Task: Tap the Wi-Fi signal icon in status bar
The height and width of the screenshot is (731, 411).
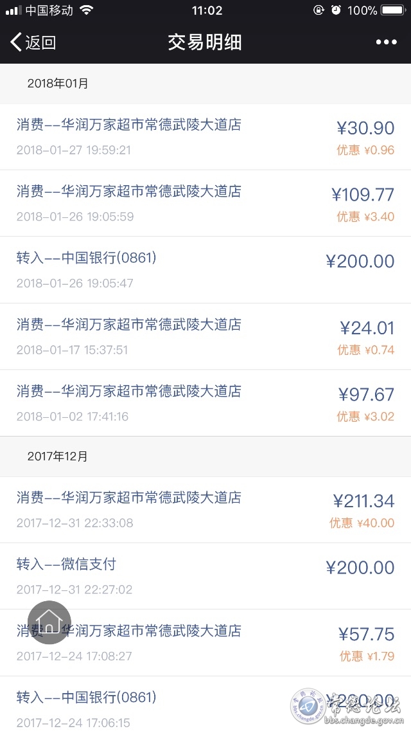Action: point(86,10)
